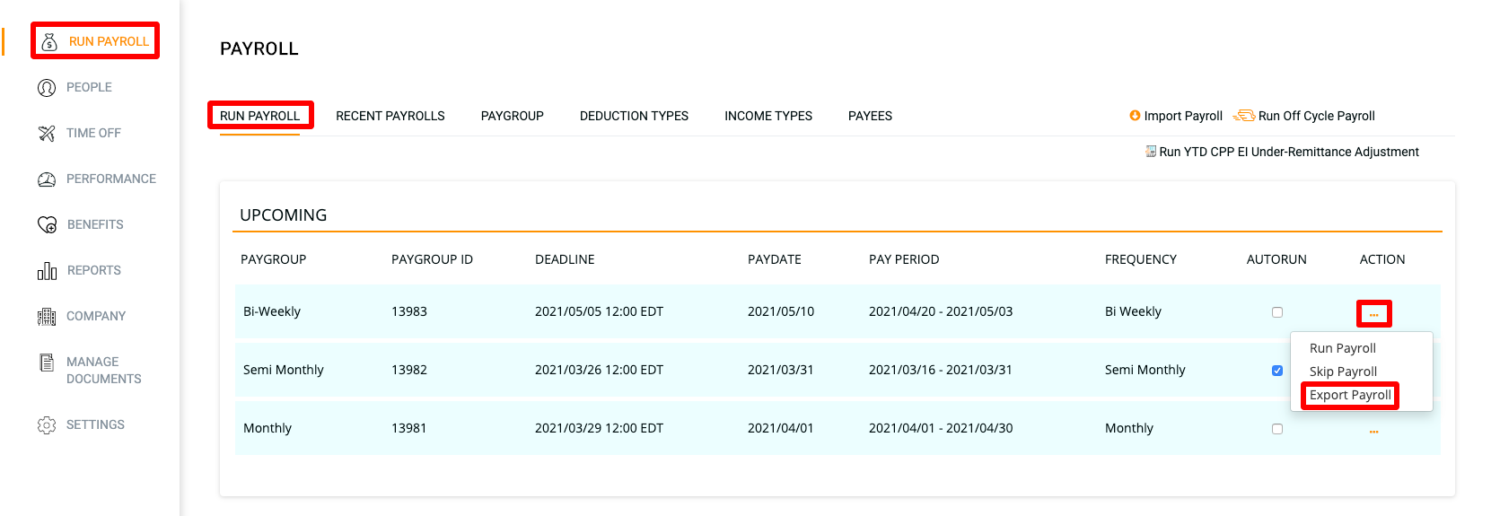The height and width of the screenshot is (516, 1491).
Task: Click deadline 2021/03/26 12:00 EDT
Action: (599, 370)
